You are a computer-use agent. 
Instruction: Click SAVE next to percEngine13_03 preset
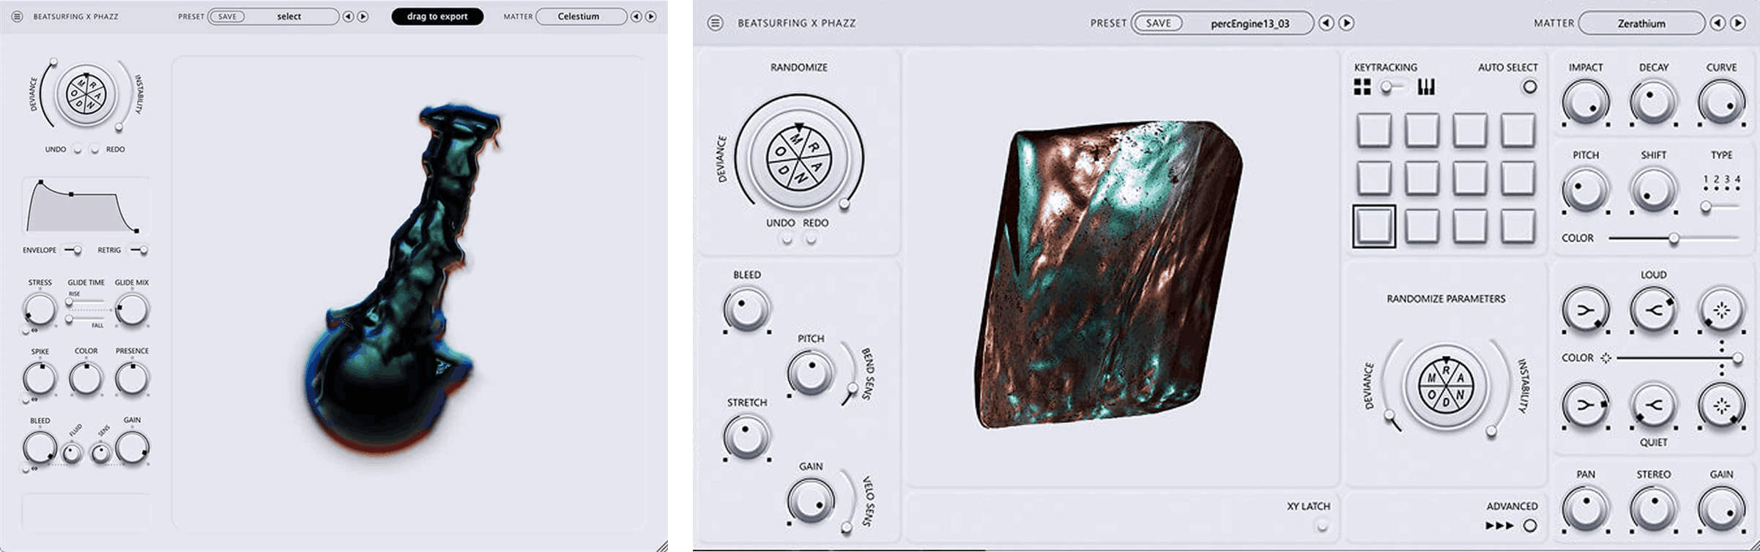1158,23
